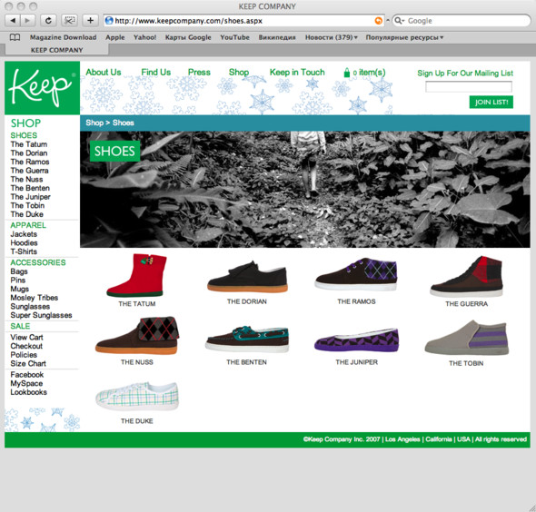536x512 pixels.
Task: Open The Dorian black shoe thumbnail
Action: tap(247, 277)
